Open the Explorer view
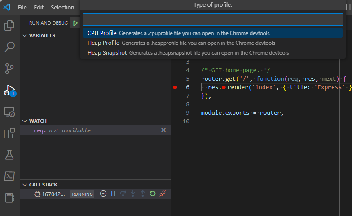Screen dimensions: 352x216 (x=9, y=25)
